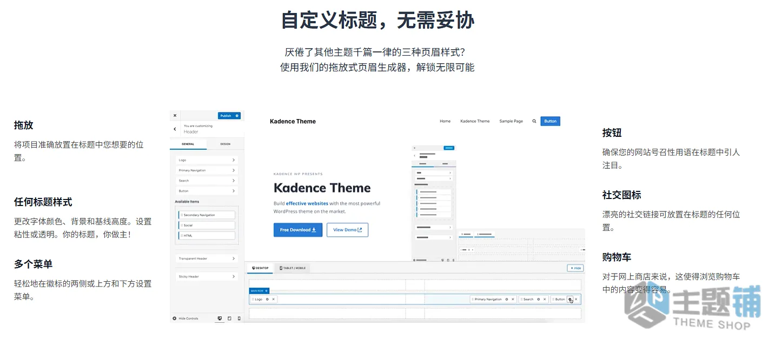Expand the Search settings row
The width and height of the screenshot is (775, 345).
(x=207, y=181)
